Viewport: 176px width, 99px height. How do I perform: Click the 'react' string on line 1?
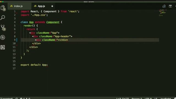(x=73, y=12)
